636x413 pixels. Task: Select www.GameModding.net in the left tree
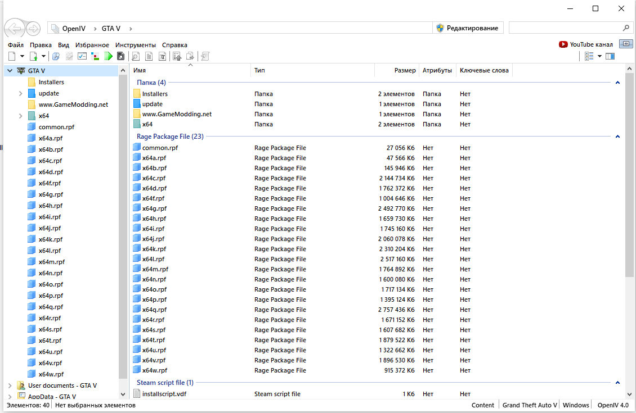pos(73,105)
